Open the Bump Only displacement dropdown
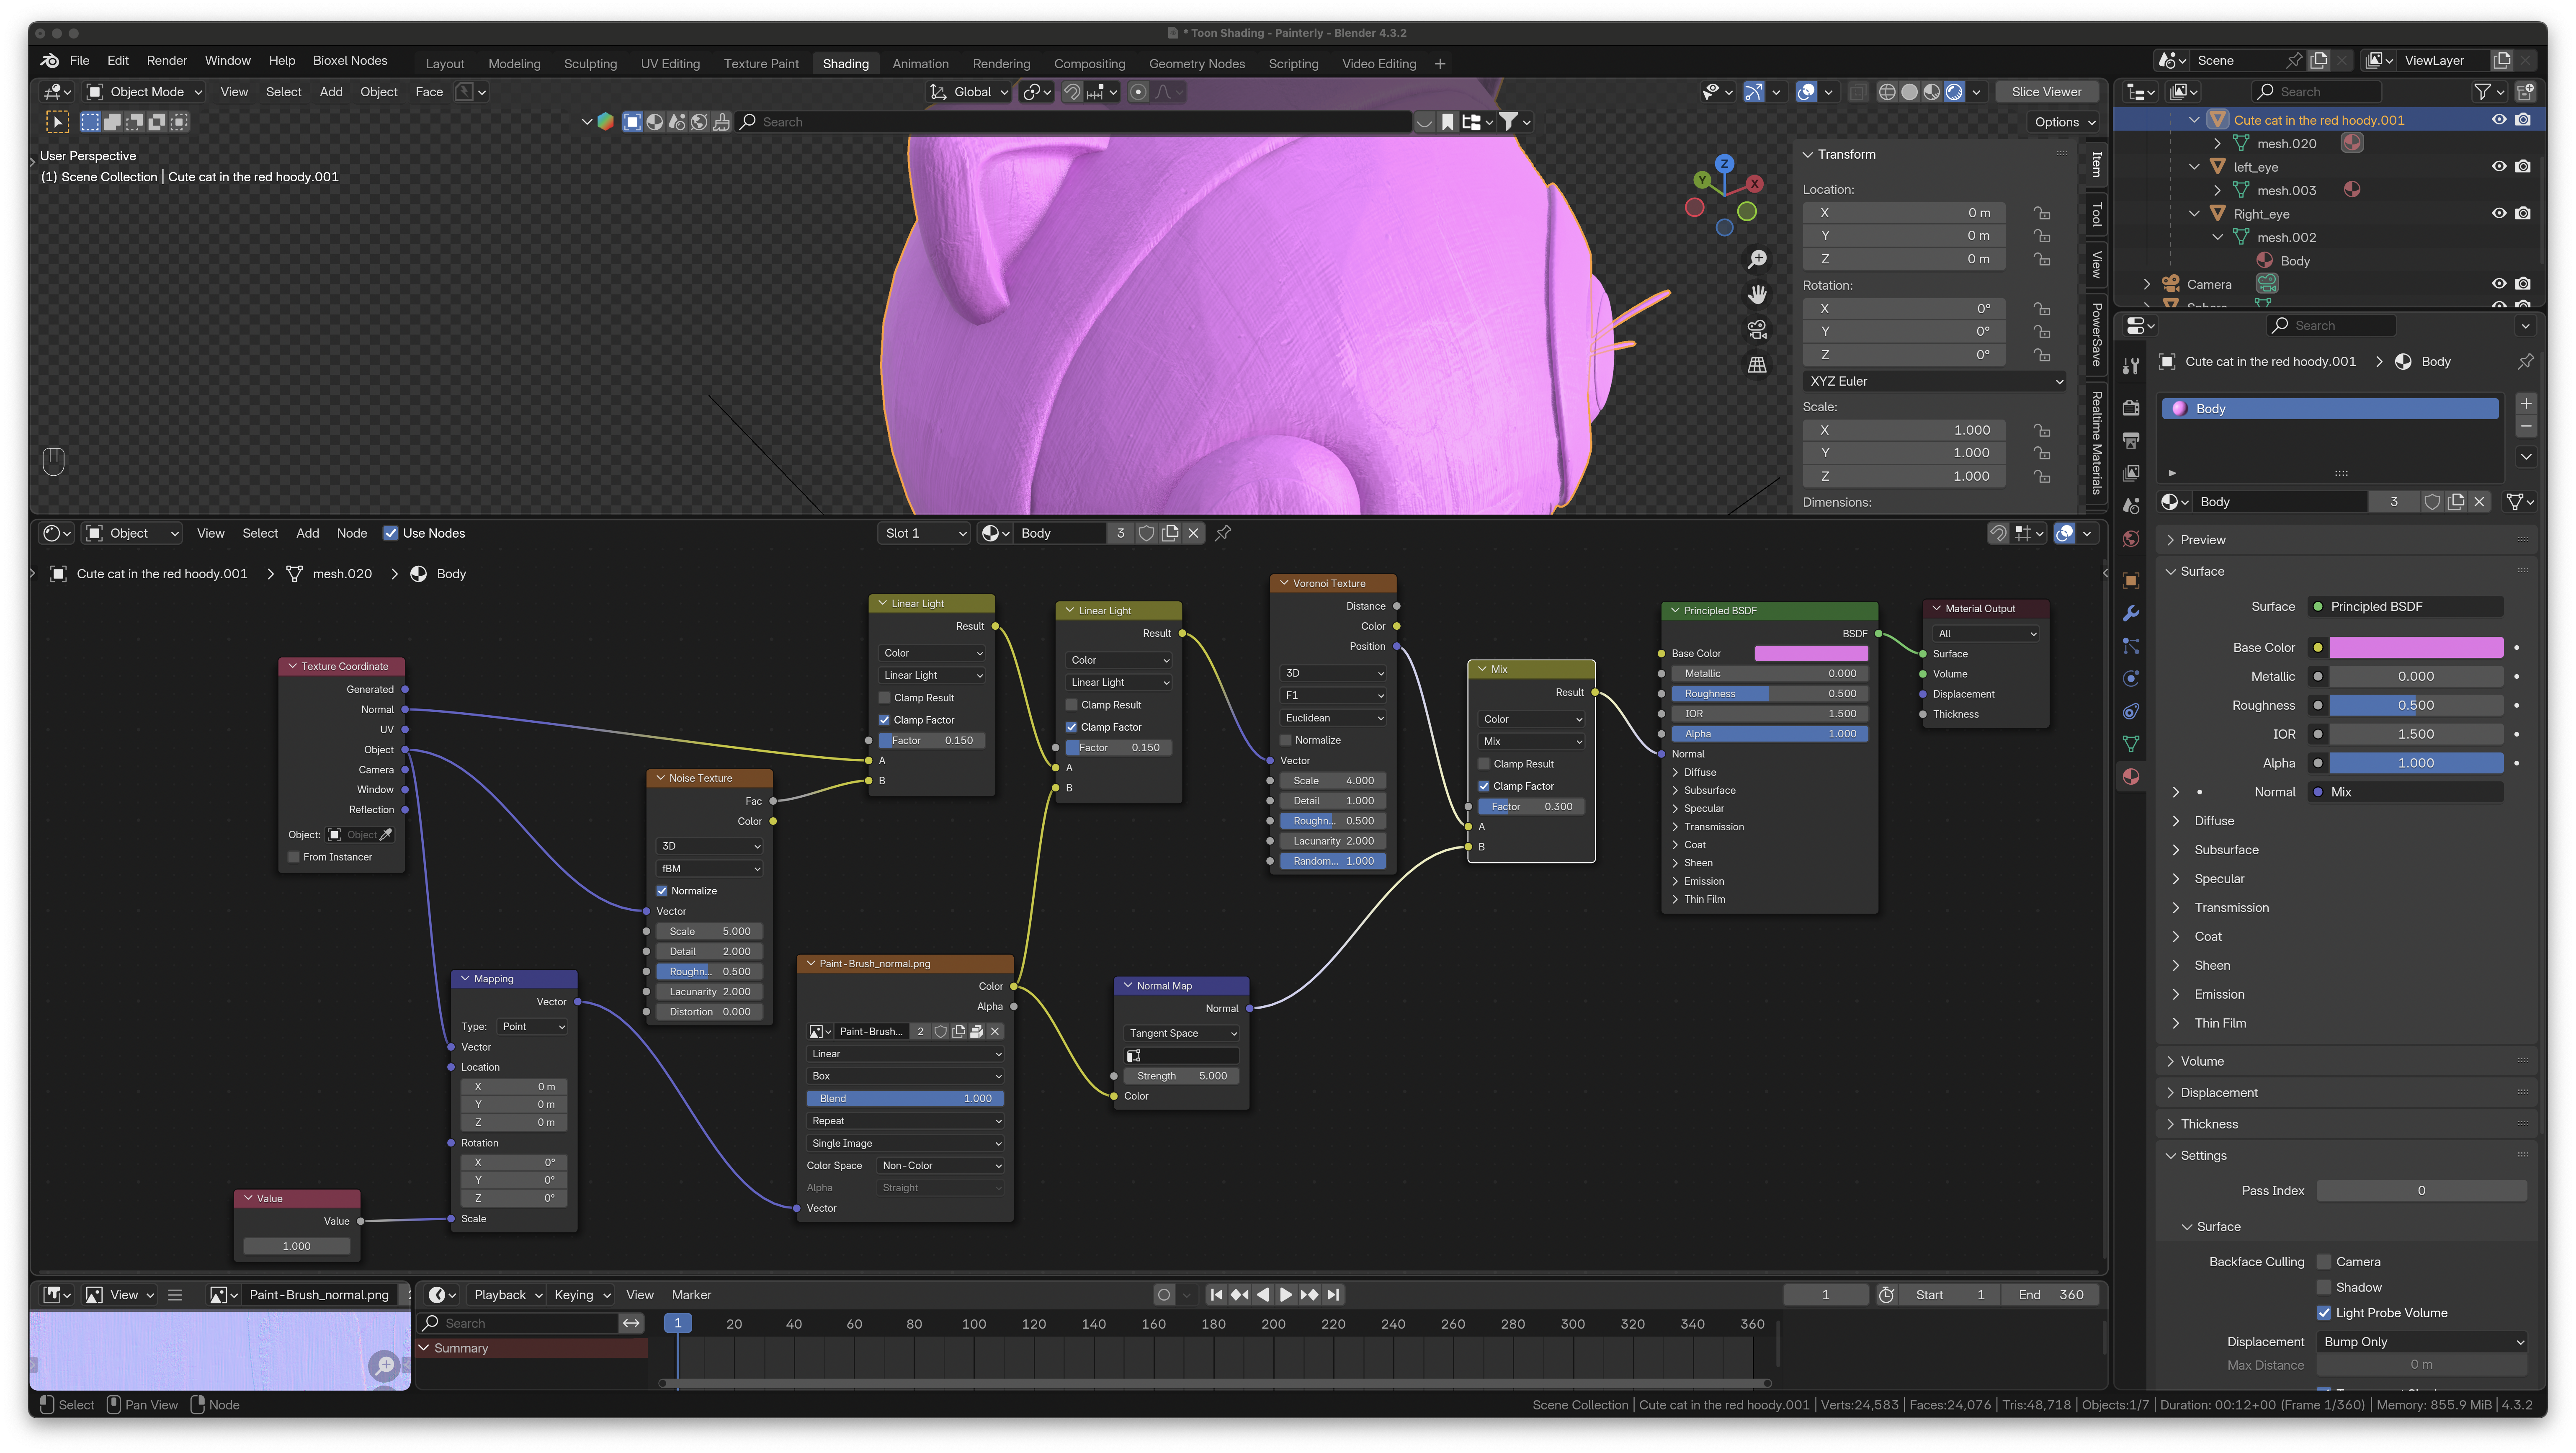 coord(2421,1342)
